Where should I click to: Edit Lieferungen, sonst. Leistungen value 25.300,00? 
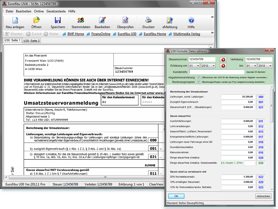coord(238,97)
